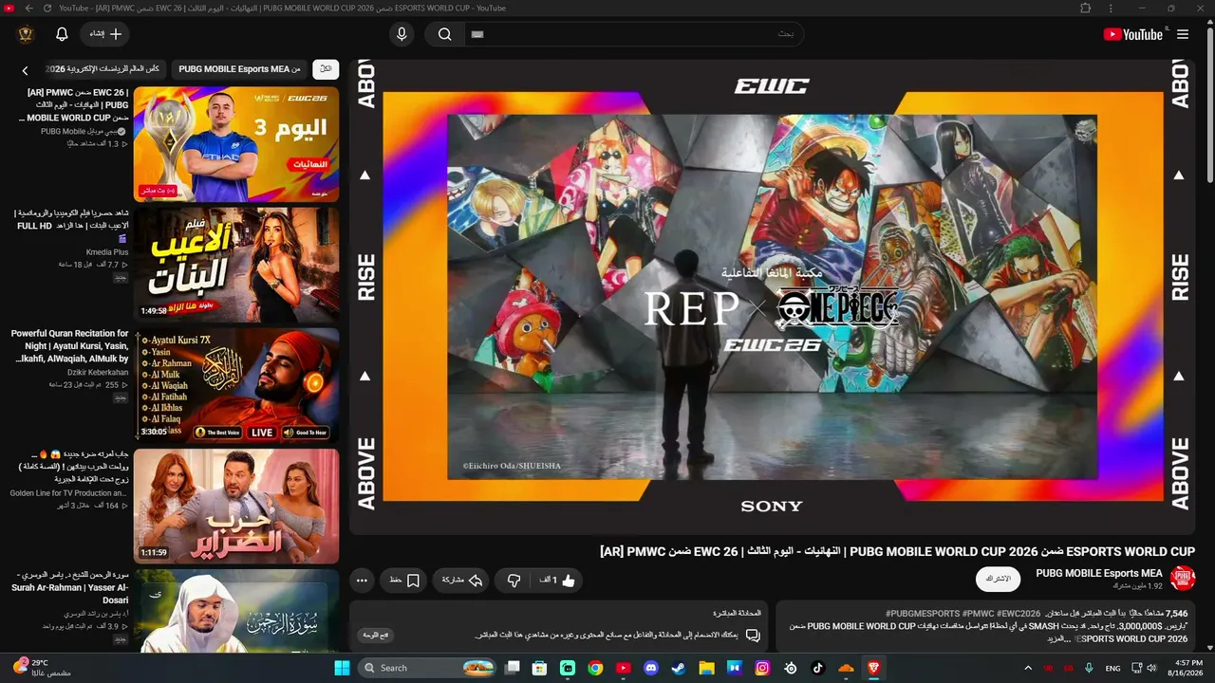Show hidden system tray icons
The width and height of the screenshot is (1215, 683).
point(1028,668)
